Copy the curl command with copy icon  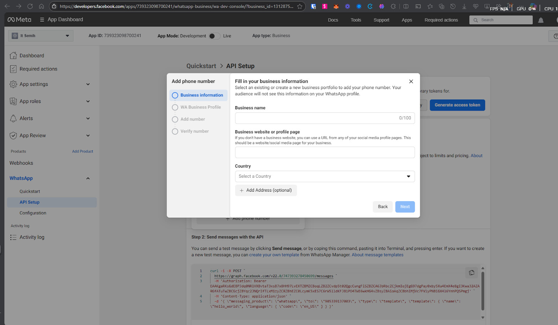[x=472, y=273]
